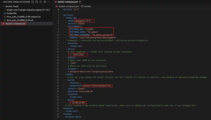Open linux_unix_FineBI6_0-EN.sh file
Screen dimensions: 211x120
pos(26,20)
